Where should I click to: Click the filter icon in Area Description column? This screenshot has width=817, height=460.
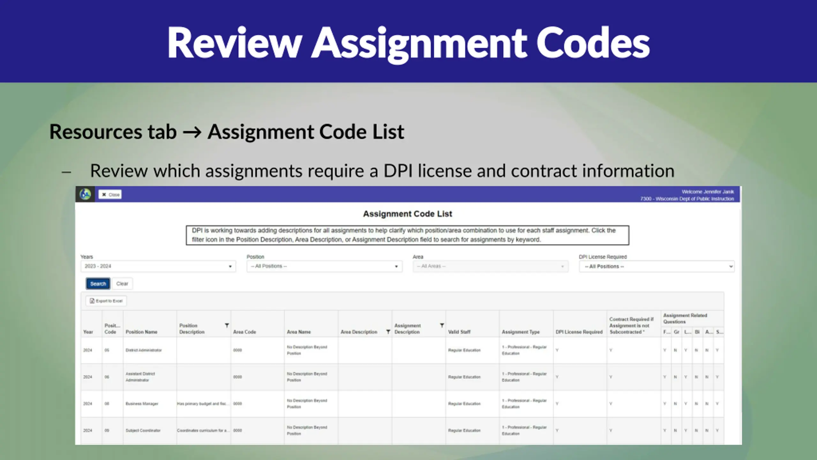pyautogui.click(x=388, y=332)
